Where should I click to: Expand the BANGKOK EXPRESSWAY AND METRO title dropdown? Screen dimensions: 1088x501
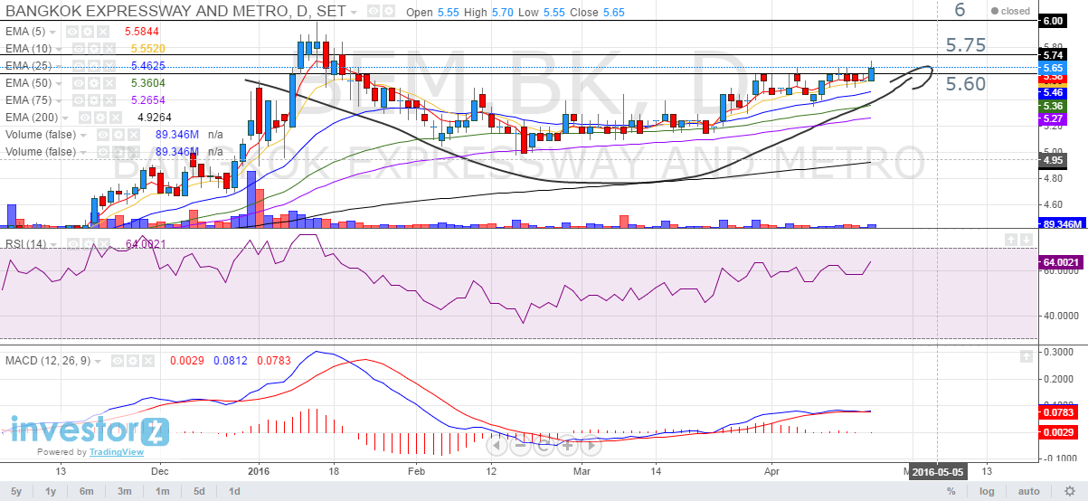tap(354, 13)
